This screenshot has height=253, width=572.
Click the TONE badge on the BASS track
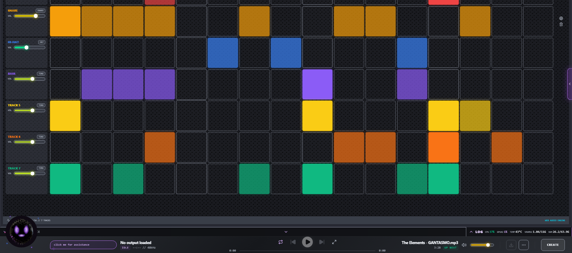[41, 74]
